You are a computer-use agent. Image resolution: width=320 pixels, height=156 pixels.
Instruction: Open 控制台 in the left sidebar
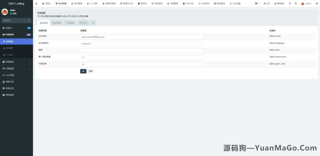[x=16, y=28]
